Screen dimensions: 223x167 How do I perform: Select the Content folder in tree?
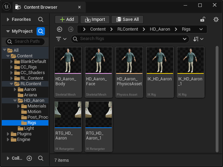point(25,56)
